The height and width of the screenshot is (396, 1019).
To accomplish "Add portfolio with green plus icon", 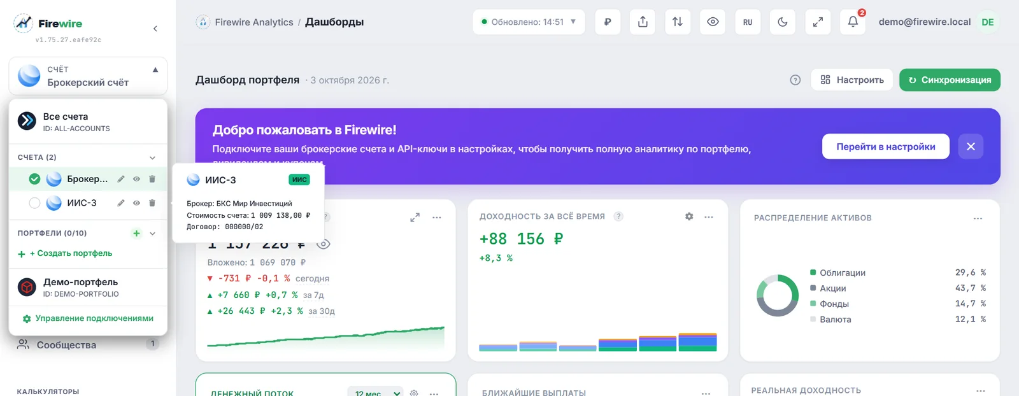I will (x=136, y=233).
